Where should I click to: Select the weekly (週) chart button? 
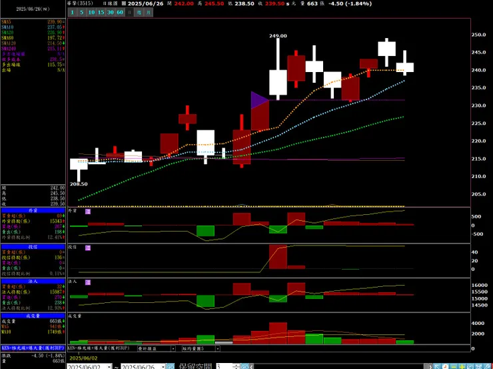click(139, 12)
